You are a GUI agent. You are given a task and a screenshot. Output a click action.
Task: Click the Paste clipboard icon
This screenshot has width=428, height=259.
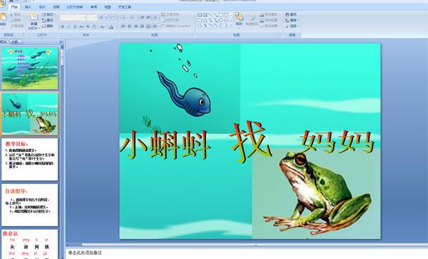pyautogui.click(x=3, y=20)
